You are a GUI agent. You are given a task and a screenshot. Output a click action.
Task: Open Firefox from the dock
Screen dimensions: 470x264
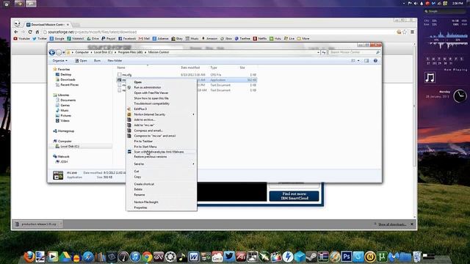coord(29,257)
